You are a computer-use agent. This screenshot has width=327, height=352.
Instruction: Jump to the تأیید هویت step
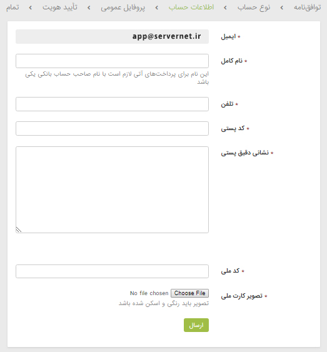click(60, 7)
